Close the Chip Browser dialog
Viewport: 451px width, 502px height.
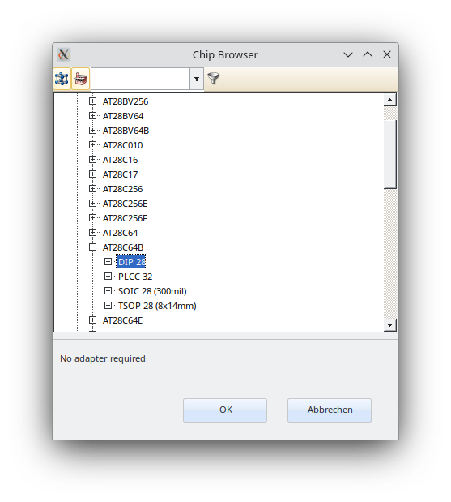[x=387, y=55]
